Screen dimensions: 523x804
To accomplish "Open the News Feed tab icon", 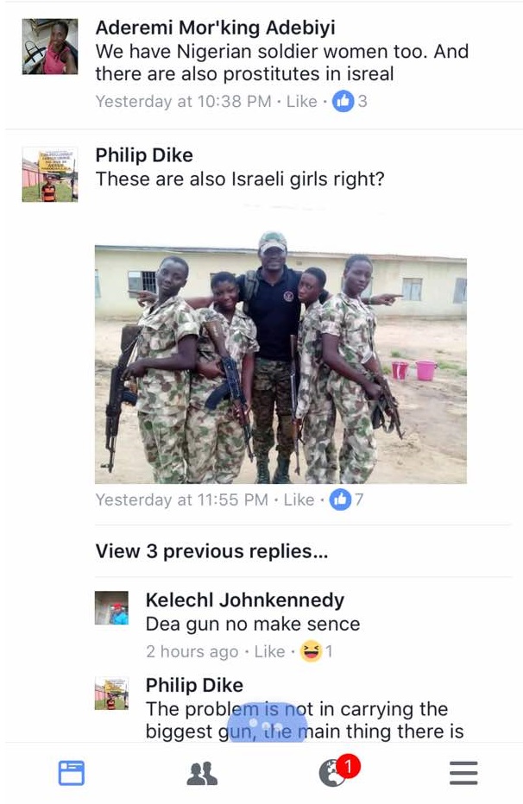I will point(72,773).
